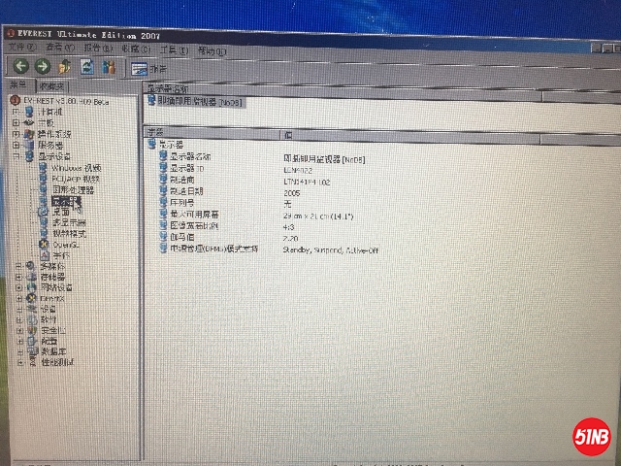Select the 性能测试 benchmark icon in tree
This screenshot has width=621, height=466.
33,362
